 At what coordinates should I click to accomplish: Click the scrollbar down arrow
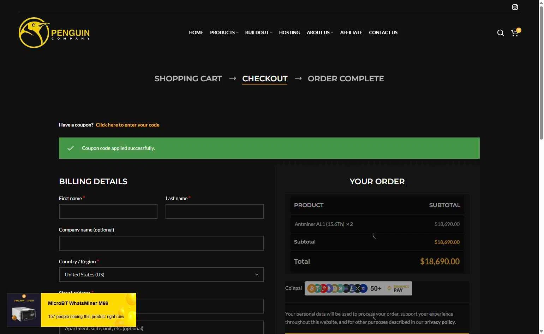541,331
